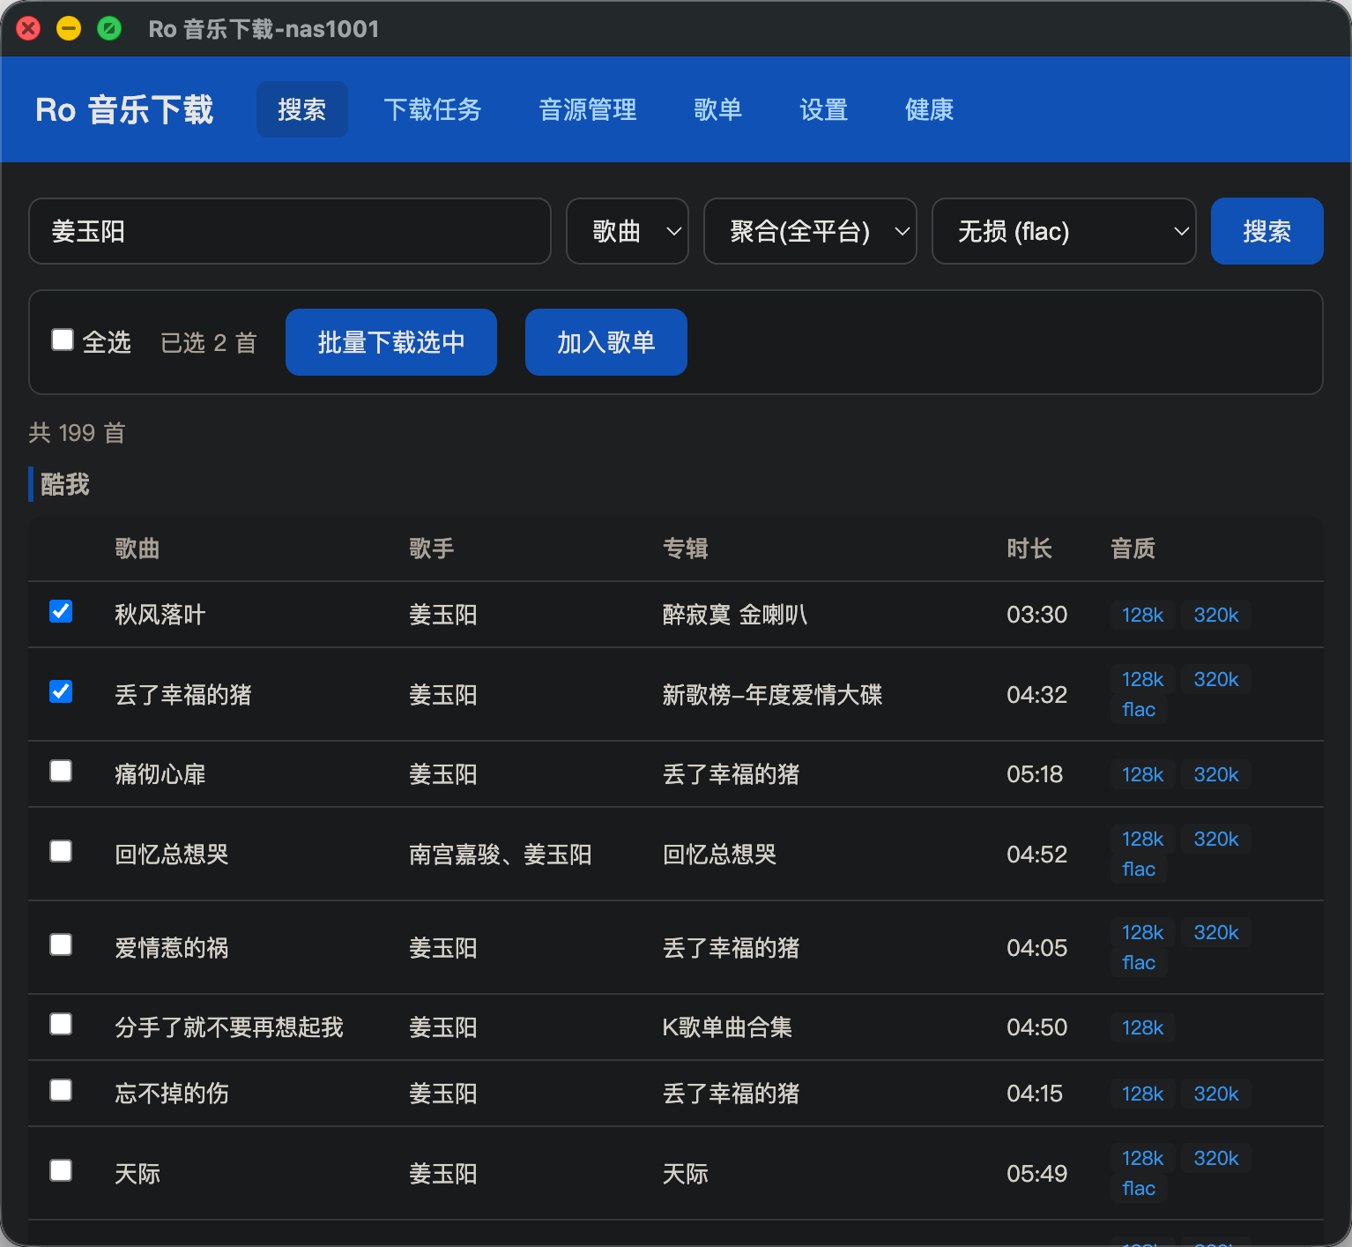Click flac tag for 回忆总想哭

(x=1139, y=869)
